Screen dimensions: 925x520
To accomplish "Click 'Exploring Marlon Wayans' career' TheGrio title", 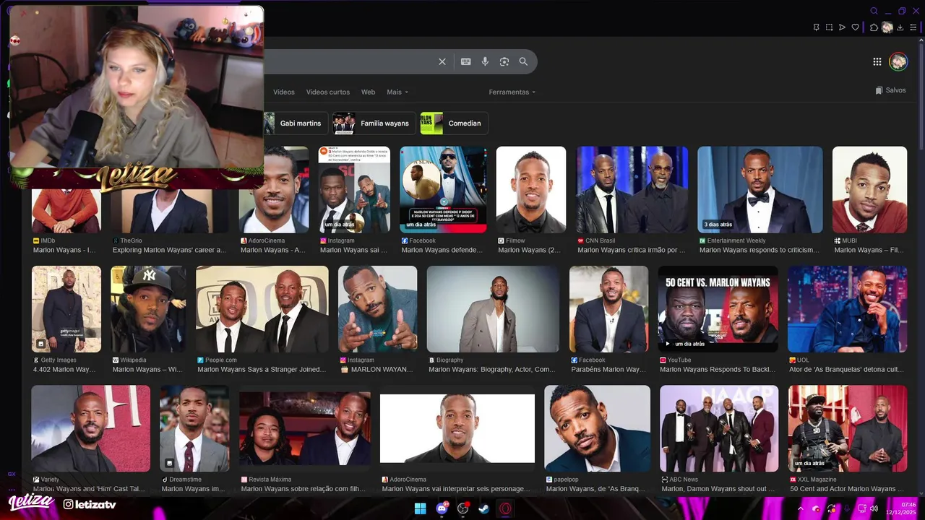I will coord(170,250).
